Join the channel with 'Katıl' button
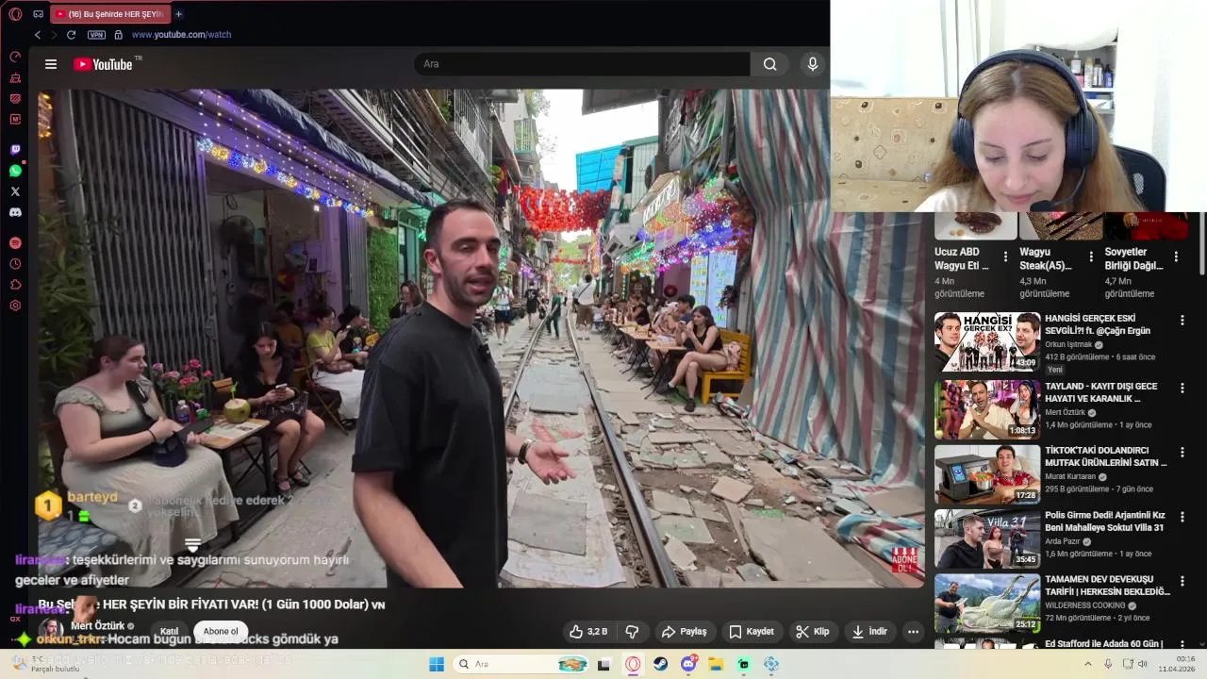Image resolution: width=1207 pixels, height=679 pixels. (169, 632)
